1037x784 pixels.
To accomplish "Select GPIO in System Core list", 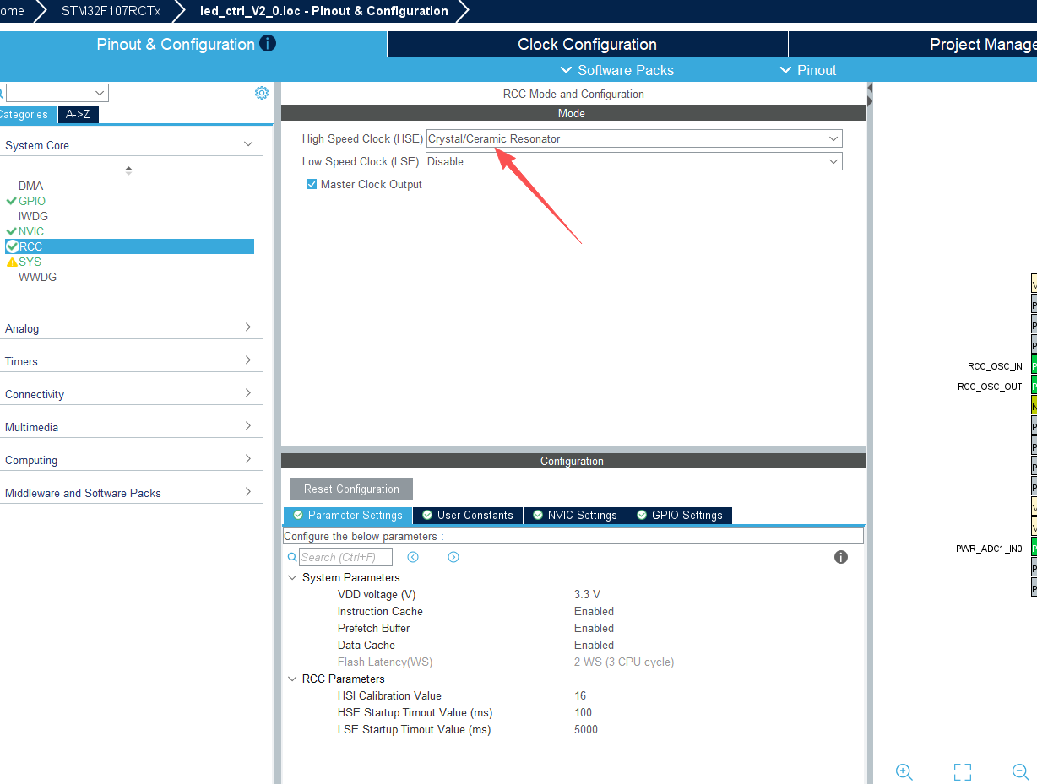I will pyautogui.click(x=32, y=201).
